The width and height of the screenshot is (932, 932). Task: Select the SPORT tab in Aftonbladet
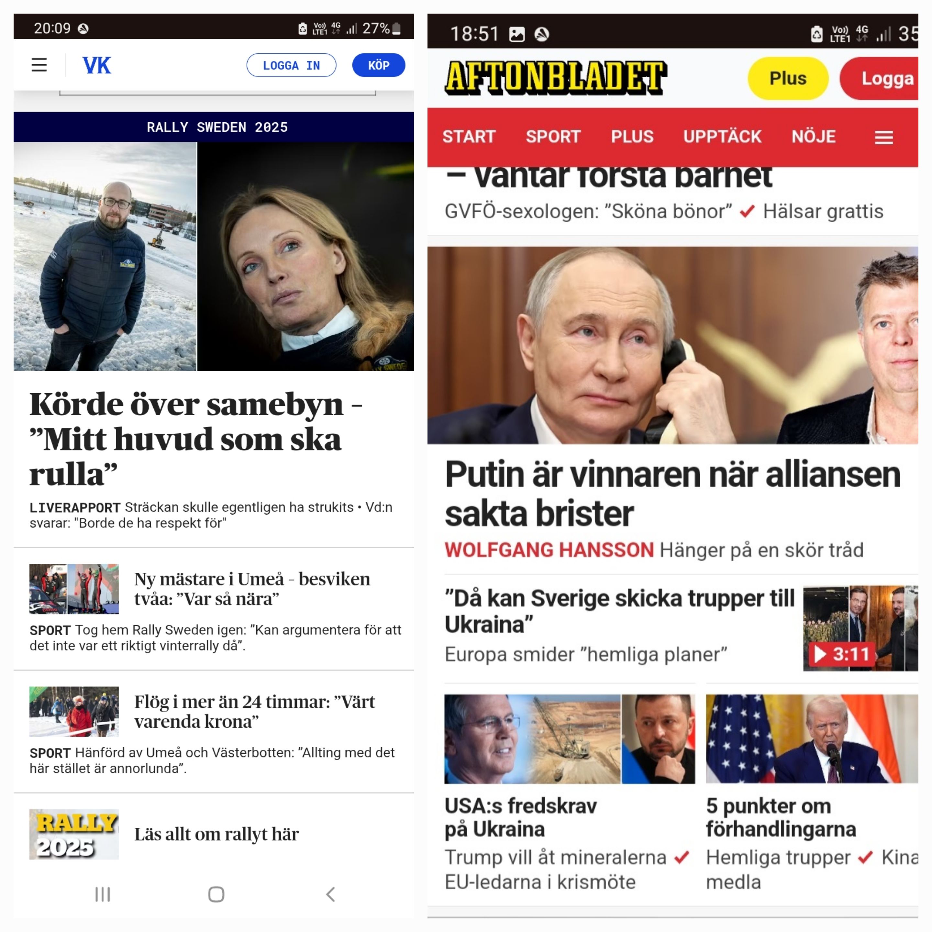click(x=553, y=137)
